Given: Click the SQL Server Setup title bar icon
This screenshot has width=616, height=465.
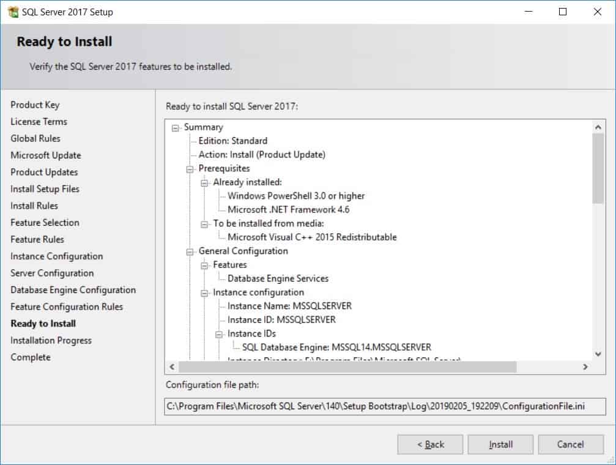Looking at the screenshot, I should point(13,12).
